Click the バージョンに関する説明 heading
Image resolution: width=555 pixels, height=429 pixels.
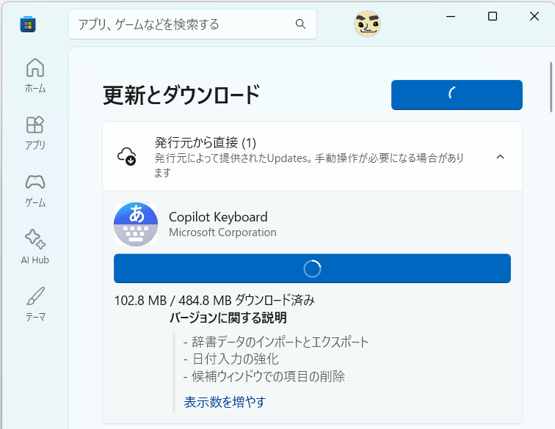pos(228,318)
